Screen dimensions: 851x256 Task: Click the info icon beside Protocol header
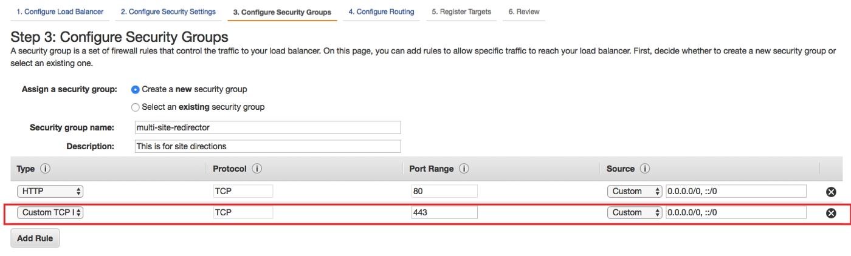point(257,169)
